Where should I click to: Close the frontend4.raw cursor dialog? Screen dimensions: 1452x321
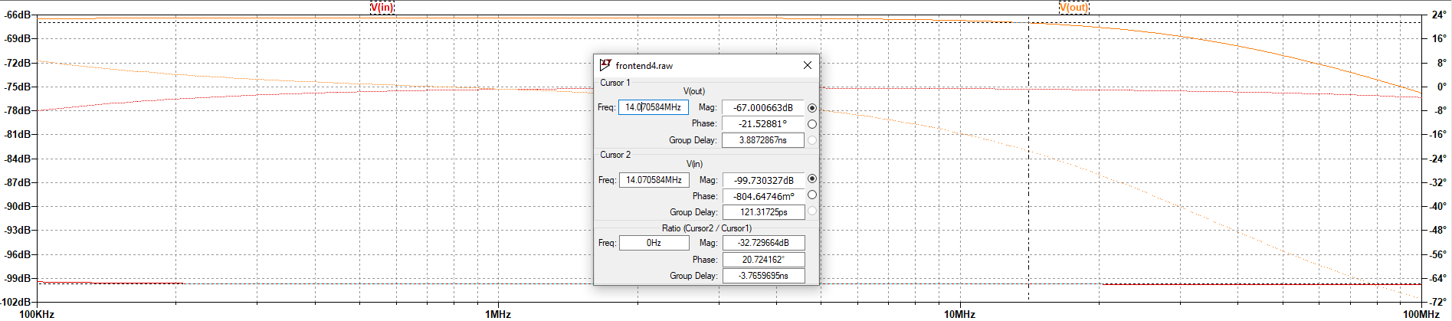point(807,65)
